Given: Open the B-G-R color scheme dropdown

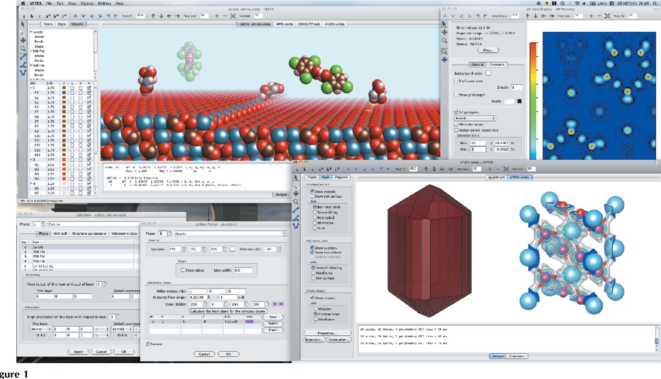Looking at the screenshot, I should tap(475, 118).
